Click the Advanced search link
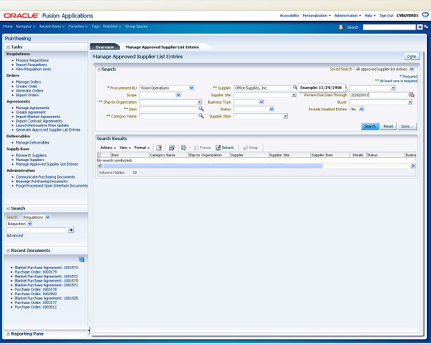This screenshot has height=345, width=431. pos(15,235)
